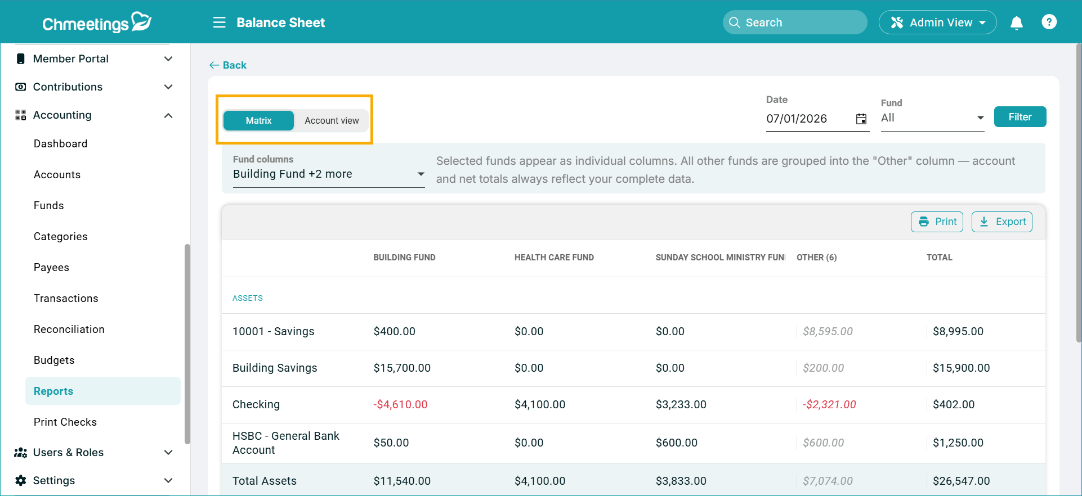Expand the Settings section
The height and width of the screenshot is (496, 1082).
pyautogui.click(x=168, y=480)
